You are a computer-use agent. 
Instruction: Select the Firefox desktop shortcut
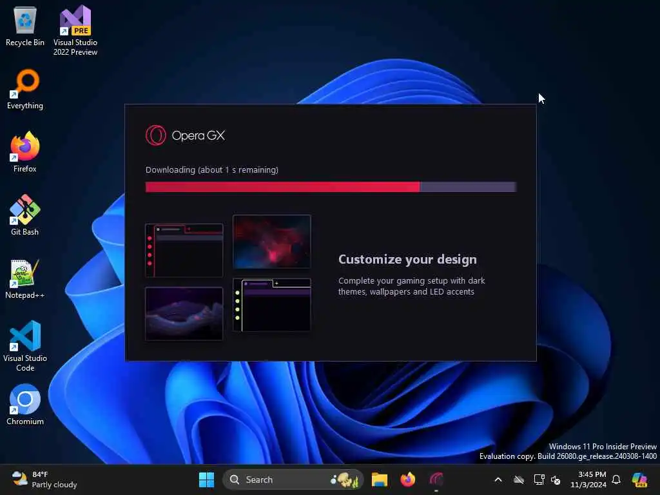25,152
